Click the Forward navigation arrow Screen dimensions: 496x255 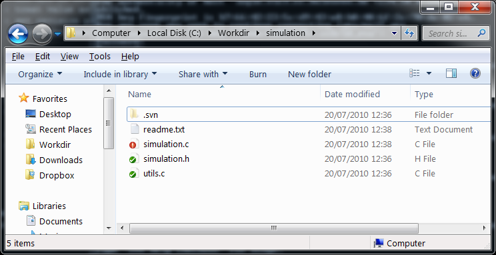42,34
